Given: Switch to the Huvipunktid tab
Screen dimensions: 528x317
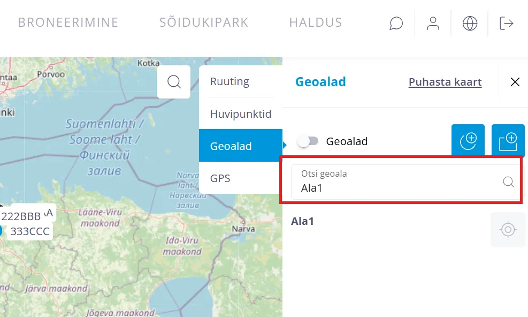Looking at the screenshot, I should coord(241,114).
